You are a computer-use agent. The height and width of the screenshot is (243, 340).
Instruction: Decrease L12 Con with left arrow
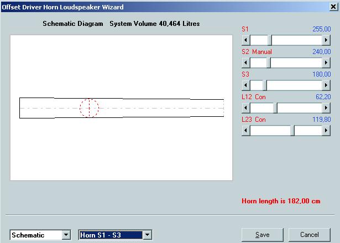click(x=245, y=108)
